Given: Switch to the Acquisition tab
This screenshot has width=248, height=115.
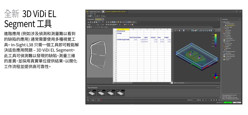Looking at the screenshot, I should pyautogui.click(x=91, y=19).
